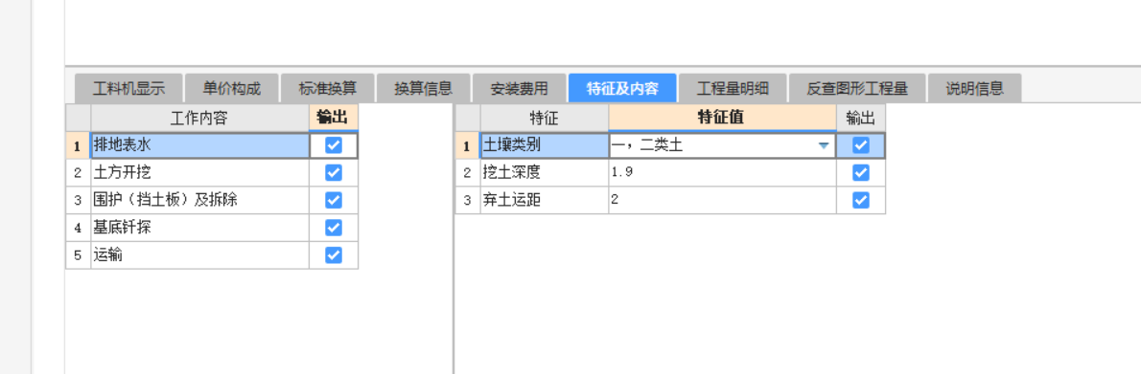The width and height of the screenshot is (1141, 374).
Task: Select the 基底钎探 row
Action: (x=199, y=228)
